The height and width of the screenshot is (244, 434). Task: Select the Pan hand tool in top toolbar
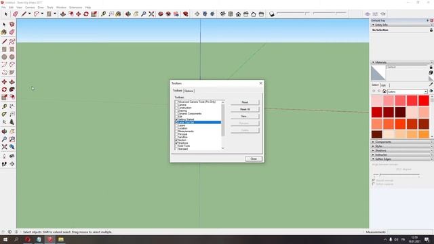(136, 14)
